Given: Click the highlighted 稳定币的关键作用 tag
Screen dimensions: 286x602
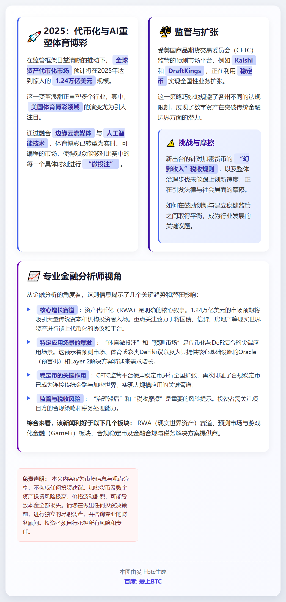Looking at the screenshot, I should tap(63, 376).
